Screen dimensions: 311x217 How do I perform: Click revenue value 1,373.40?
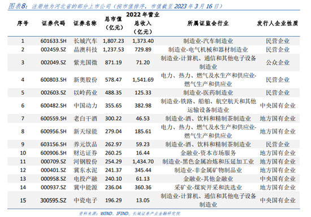tap(143, 41)
